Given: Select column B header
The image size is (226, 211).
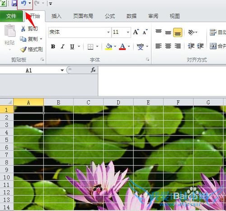Looking at the screenshot, I should [x=58, y=102].
